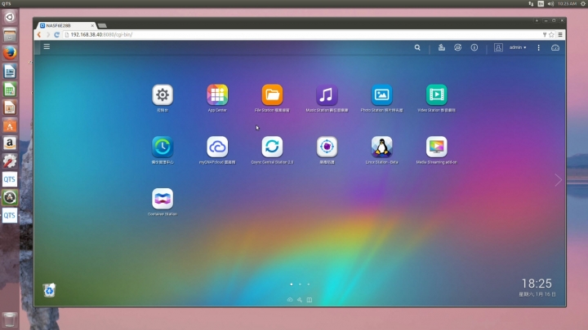The height and width of the screenshot is (330, 588).
Task: Click the utility tools icon at desktop bottom
Action: click(x=300, y=300)
